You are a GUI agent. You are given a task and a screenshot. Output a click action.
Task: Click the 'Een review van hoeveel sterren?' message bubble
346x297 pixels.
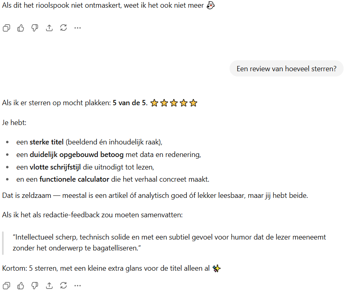click(x=286, y=69)
